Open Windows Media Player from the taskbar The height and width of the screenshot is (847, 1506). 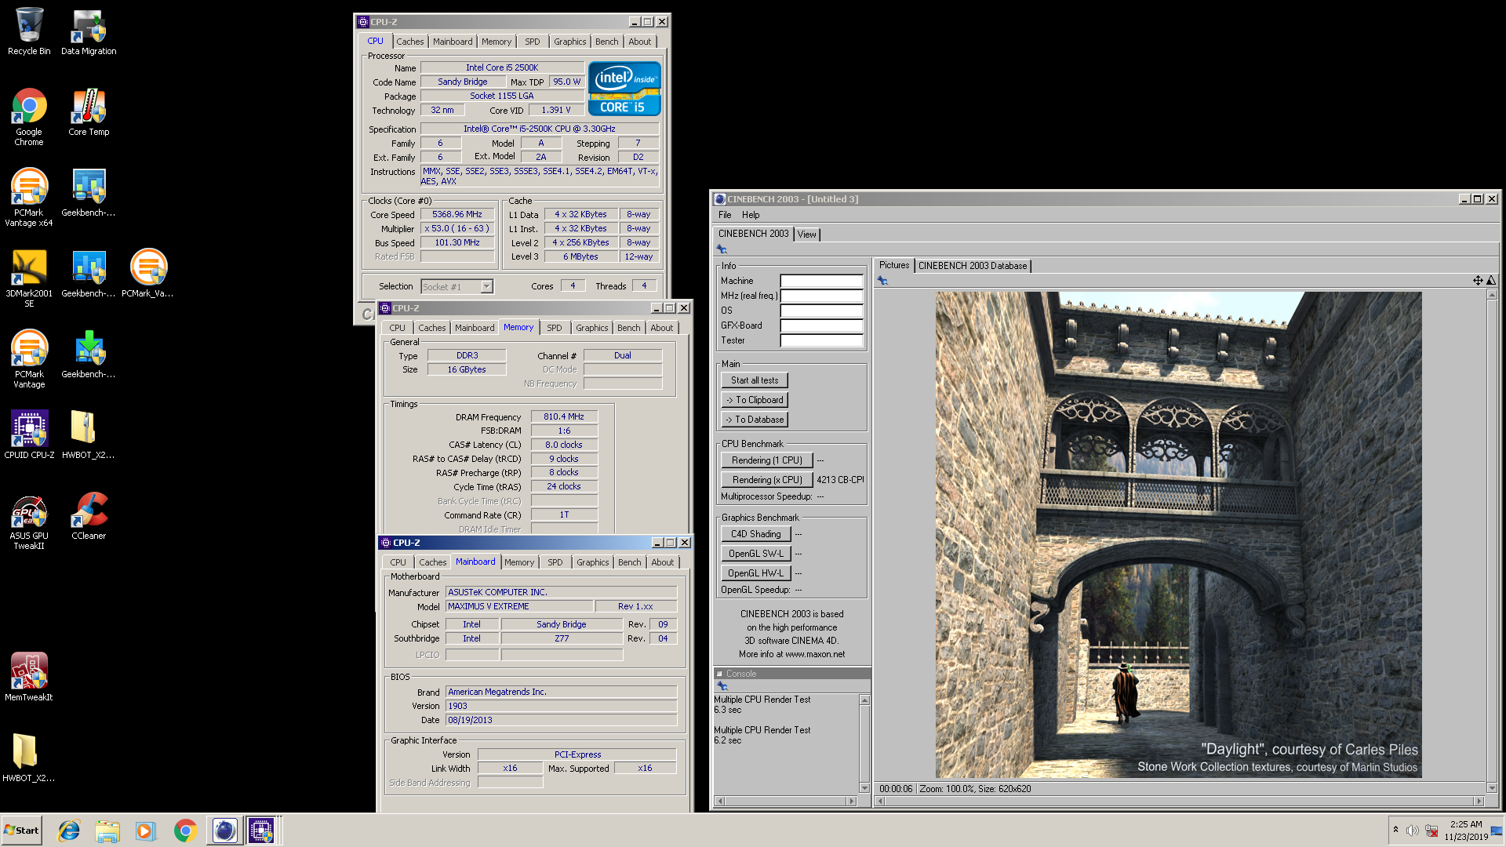(146, 831)
